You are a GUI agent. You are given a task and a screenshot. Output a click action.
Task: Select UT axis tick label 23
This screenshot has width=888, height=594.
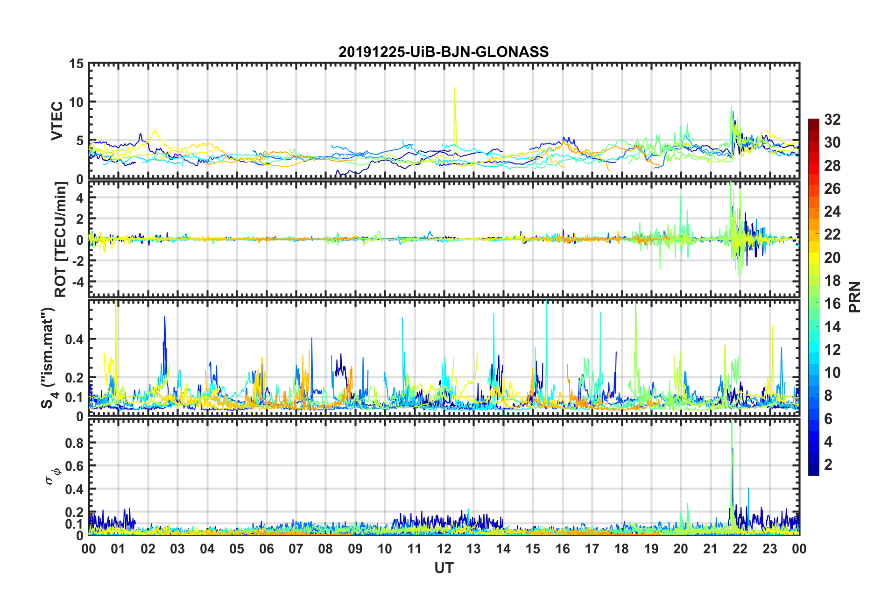pyautogui.click(x=770, y=549)
